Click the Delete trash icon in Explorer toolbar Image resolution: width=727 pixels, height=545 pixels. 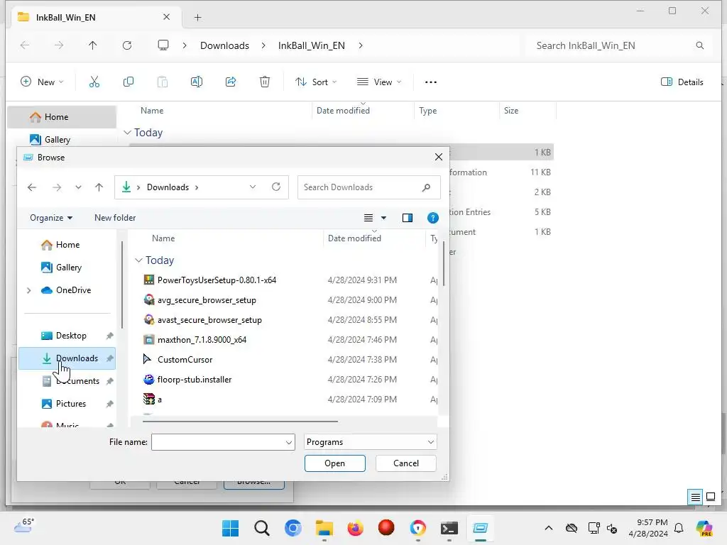(x=265, y=82)
